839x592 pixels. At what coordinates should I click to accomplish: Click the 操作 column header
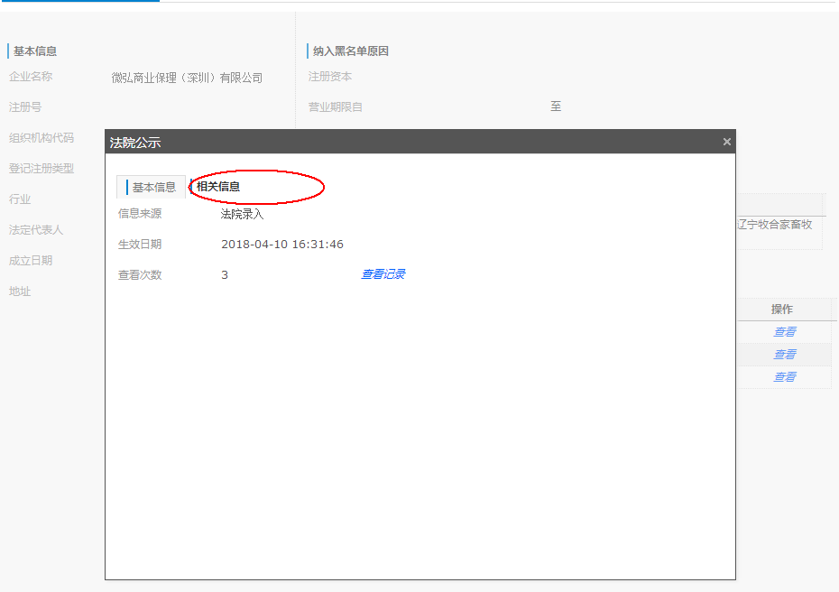tap(782, 310)
